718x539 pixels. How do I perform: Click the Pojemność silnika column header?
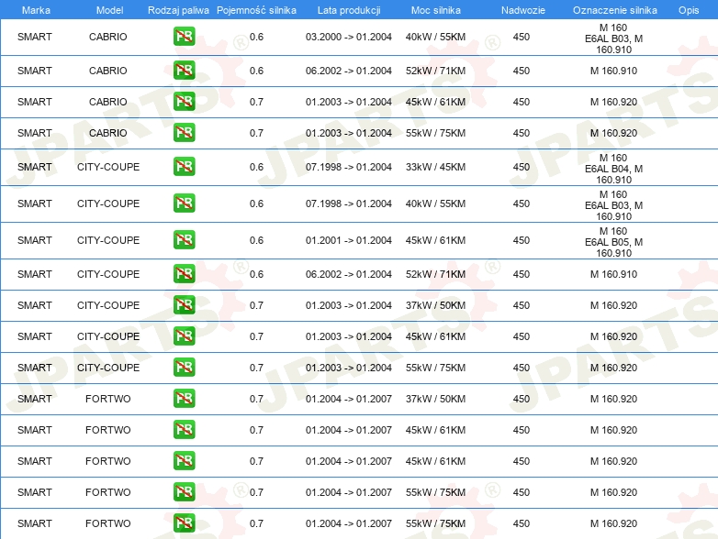coord(256,10)
